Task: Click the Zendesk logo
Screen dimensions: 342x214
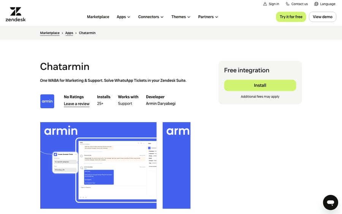Action: click(x=16, y=14)
